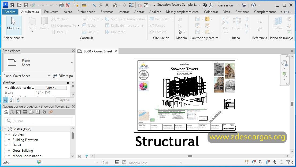
Task: Print the current sheet using printer icon
Action: pos(61,5)
